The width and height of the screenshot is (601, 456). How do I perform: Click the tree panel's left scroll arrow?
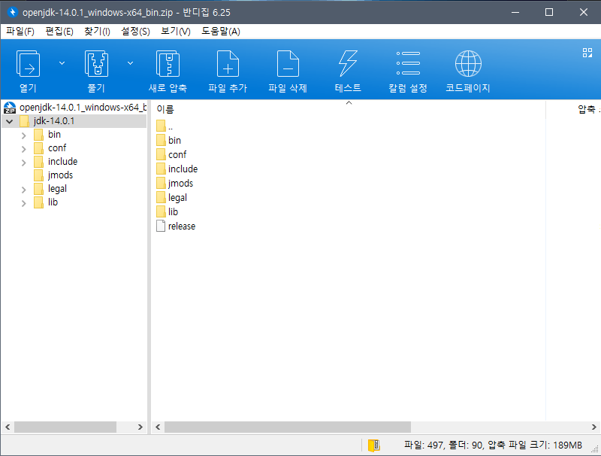point(8,427)
